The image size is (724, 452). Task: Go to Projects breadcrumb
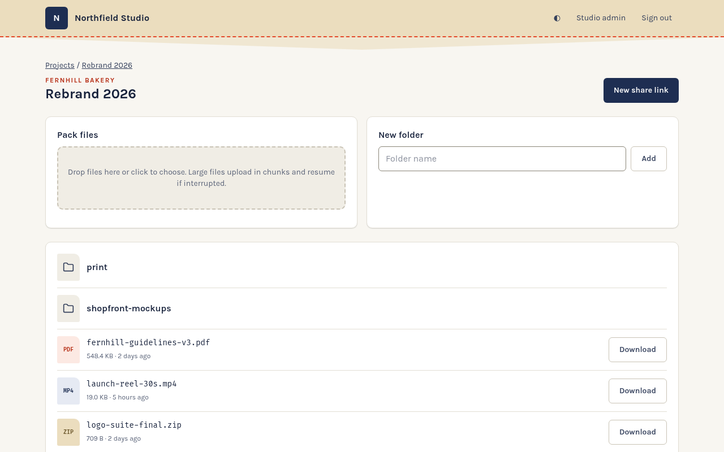(x=60, y=65)
